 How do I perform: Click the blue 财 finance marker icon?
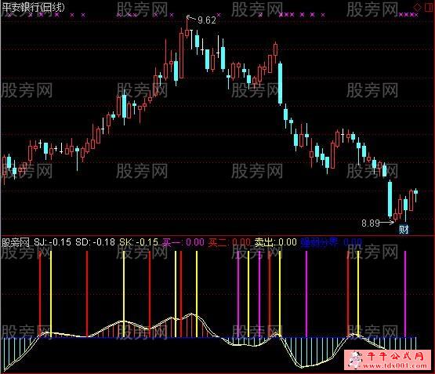(404, 230)
